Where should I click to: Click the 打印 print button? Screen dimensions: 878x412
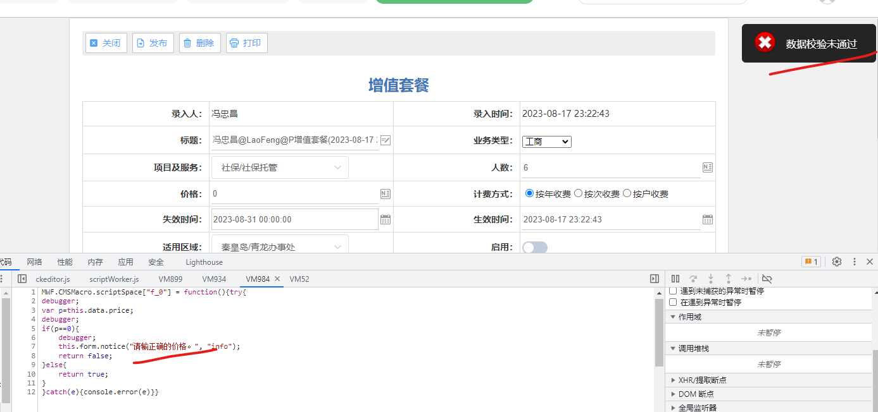tap(246, 43)
